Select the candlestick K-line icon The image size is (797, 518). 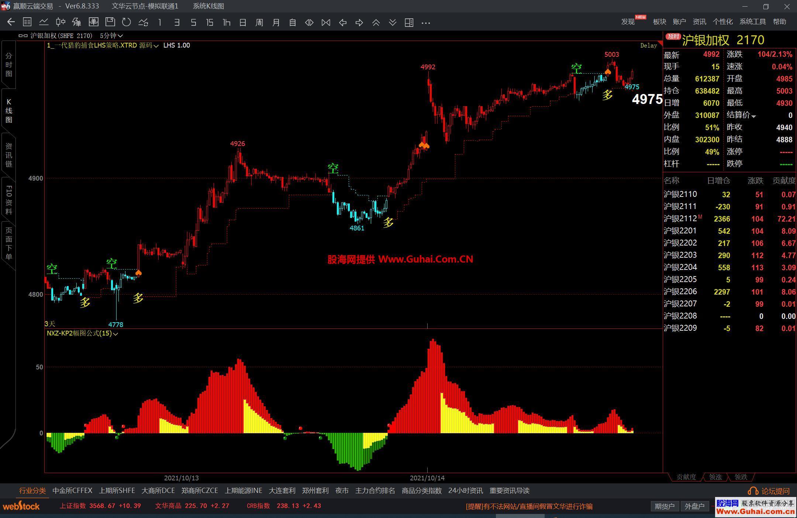click(61, 22)
